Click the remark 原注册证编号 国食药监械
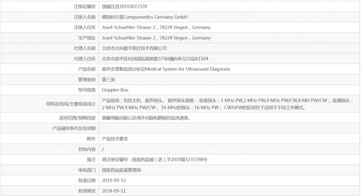 [x=155, y=160]
